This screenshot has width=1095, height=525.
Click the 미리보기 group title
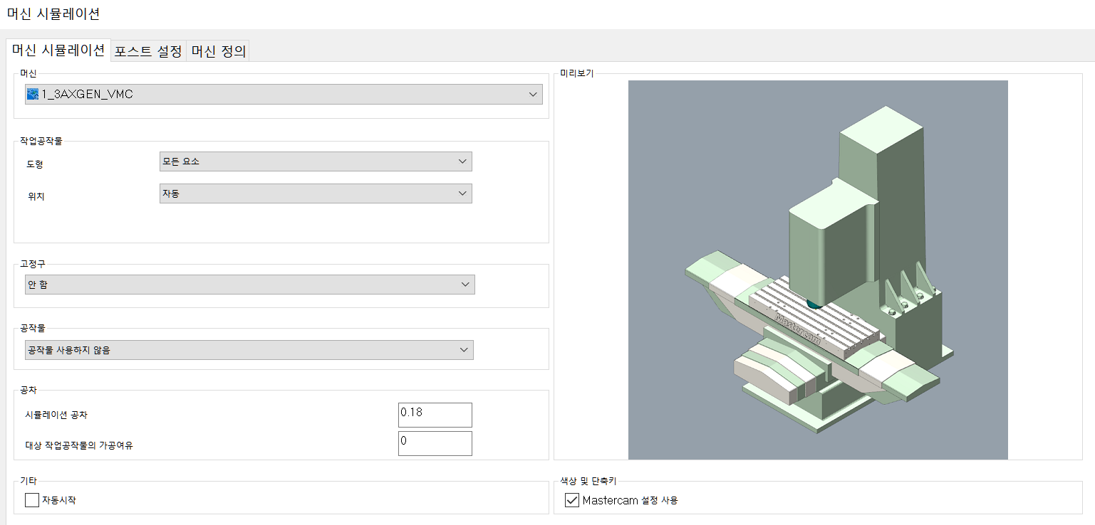[x=576, y=73]
